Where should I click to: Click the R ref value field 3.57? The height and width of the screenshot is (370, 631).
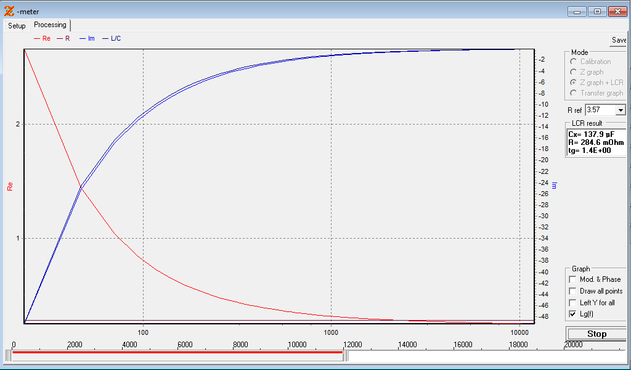(601, 110)
